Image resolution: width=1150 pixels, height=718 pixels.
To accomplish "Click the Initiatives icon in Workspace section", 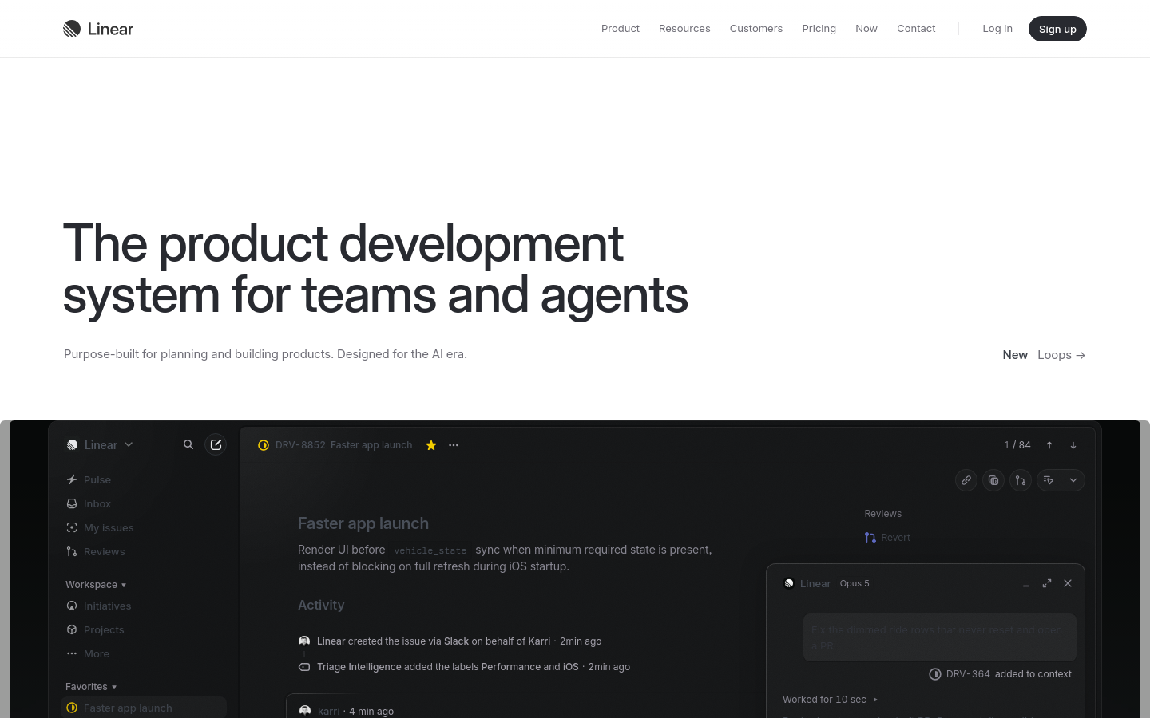I will 72,606.
